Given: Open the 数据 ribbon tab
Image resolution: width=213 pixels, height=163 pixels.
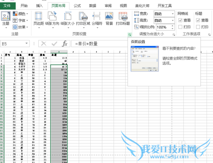Looking at the screenshot, I should pos(92,6).
